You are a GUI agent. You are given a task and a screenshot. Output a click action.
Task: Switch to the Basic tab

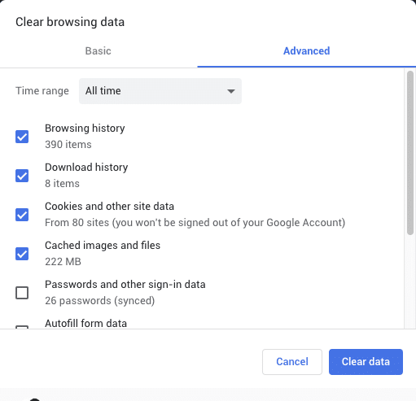pos(99,51)
